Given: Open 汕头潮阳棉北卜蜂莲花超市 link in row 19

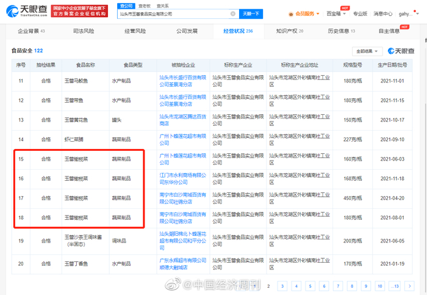Looking at the screenshot, I should pos(183,241).
